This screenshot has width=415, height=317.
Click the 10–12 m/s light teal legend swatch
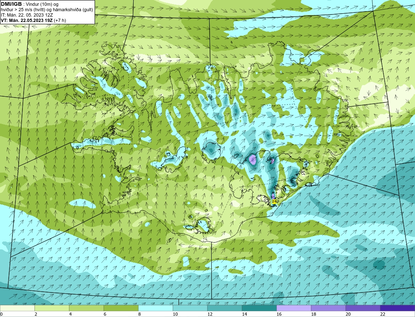point(190,308)
